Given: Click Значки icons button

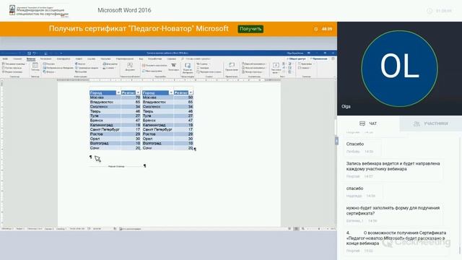Looking at the screenshot, I should [80, 64].
